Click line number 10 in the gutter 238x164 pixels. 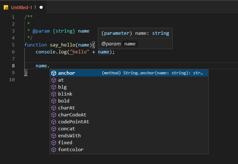click(x=12, y=79)
